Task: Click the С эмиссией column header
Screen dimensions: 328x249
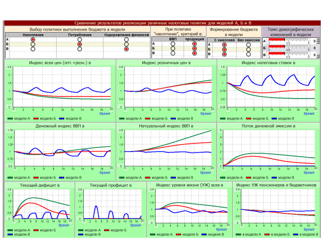Action: click(223, 39)
